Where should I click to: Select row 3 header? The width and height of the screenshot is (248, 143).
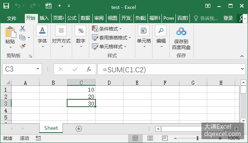tap(6, 104)
